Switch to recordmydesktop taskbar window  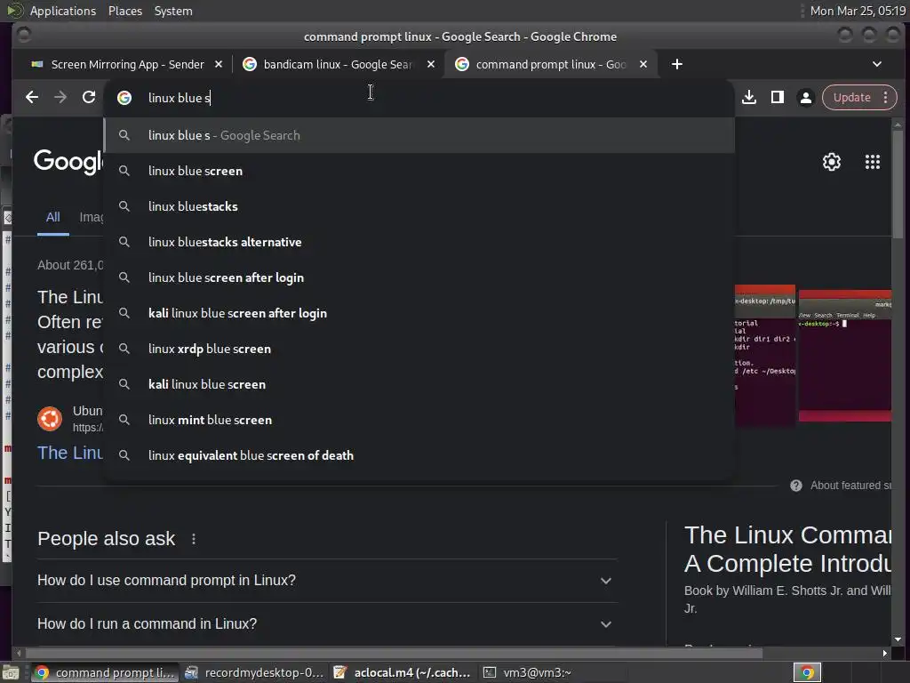click(254, 672)
